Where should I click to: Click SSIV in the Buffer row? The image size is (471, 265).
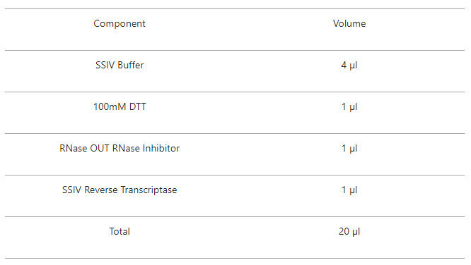(x=105, y=65)
